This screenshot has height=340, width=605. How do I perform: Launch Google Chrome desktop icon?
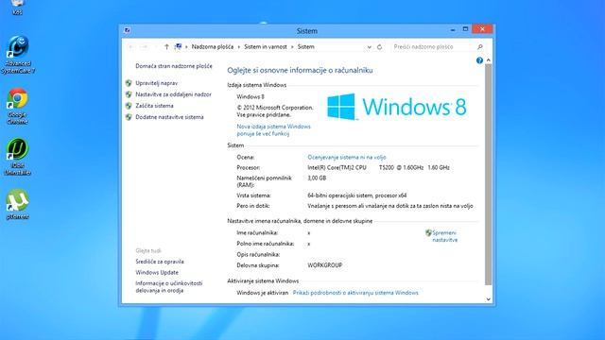click(17, 106)
